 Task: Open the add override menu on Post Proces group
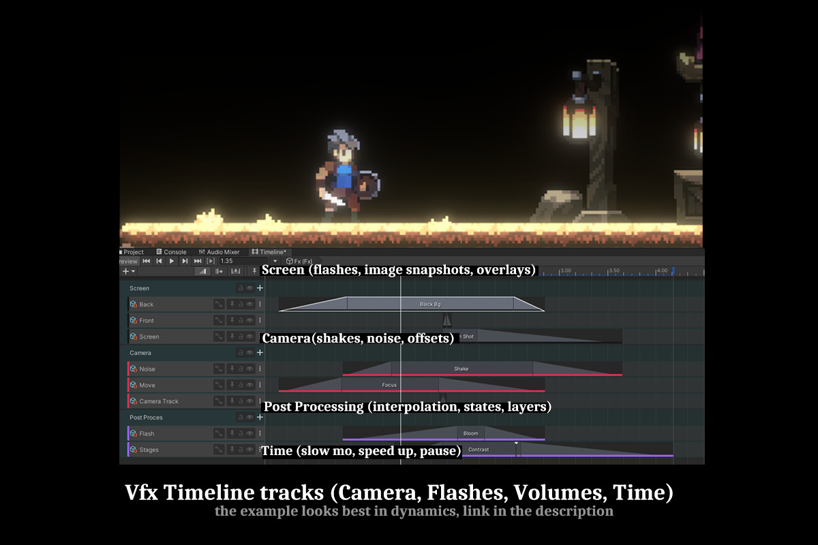point(260,418)
